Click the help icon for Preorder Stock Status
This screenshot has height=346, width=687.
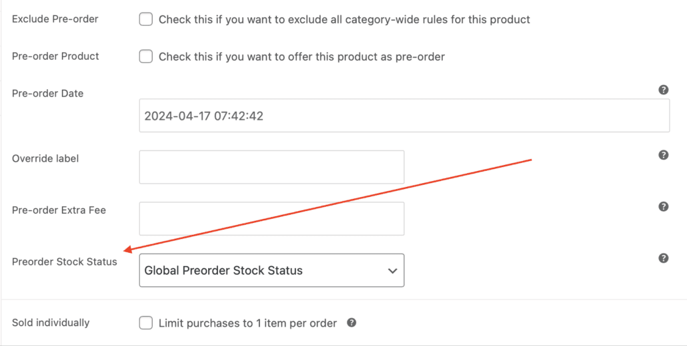(663, 258)
